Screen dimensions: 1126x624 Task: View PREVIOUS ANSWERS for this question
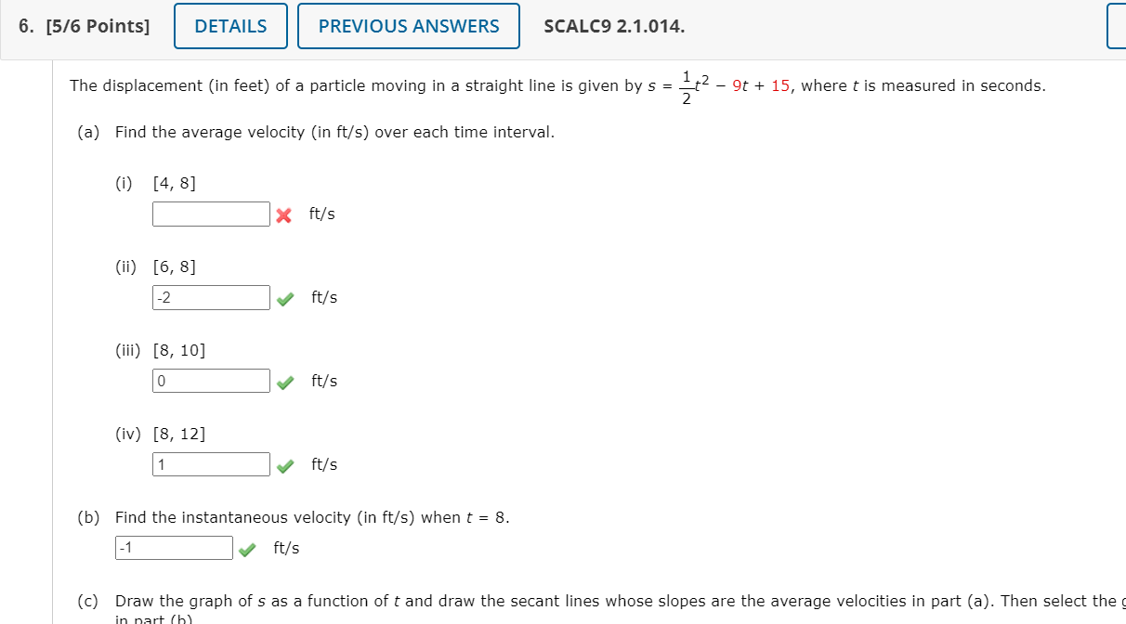tap(408, 26)
